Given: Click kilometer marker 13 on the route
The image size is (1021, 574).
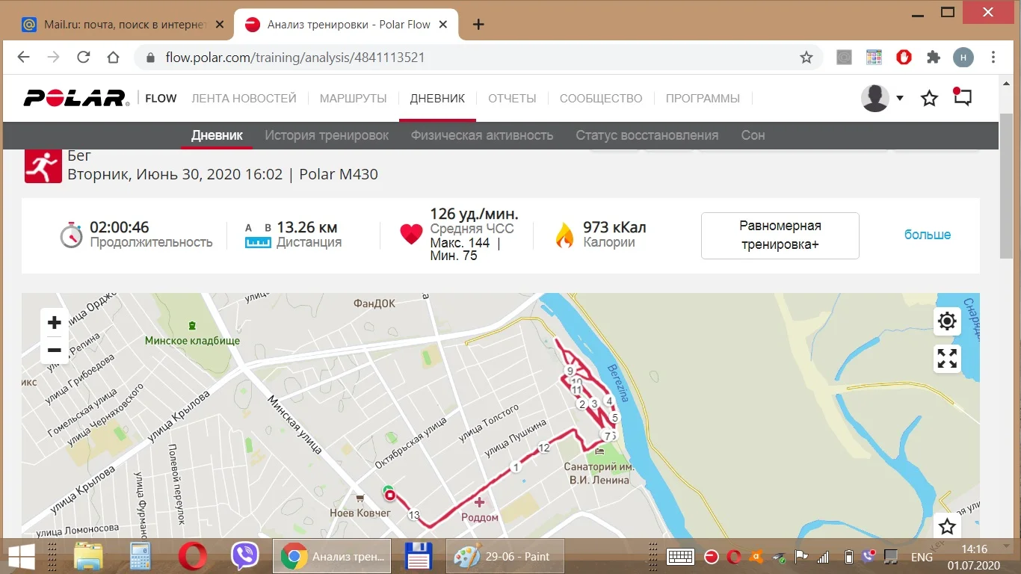Looking at the screenshot, I should click(x=414, y=515).
